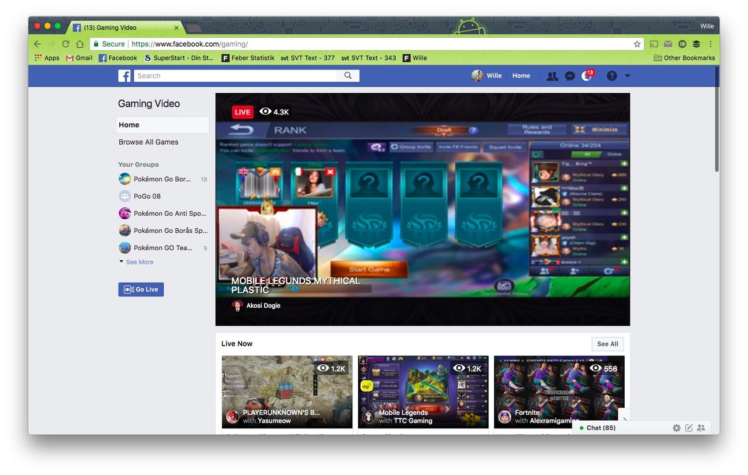Open the Chat settings gear icon

(677, 428)
